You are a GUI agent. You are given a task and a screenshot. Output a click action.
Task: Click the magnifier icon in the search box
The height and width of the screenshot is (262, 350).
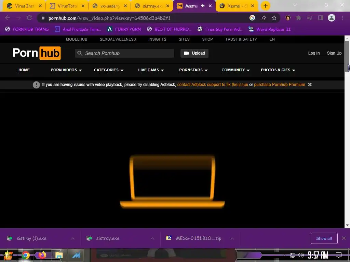coord(80,53)
